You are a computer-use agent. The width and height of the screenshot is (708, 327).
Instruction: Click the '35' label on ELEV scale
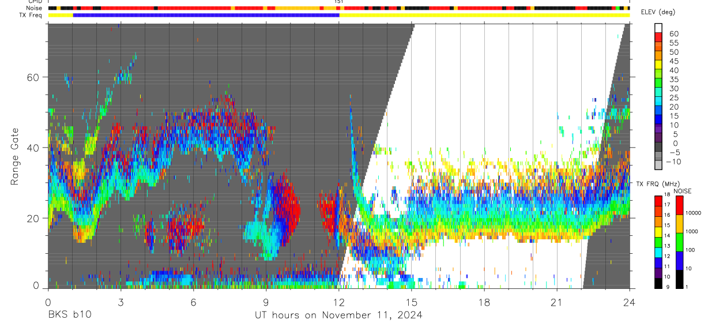[673, 80]
